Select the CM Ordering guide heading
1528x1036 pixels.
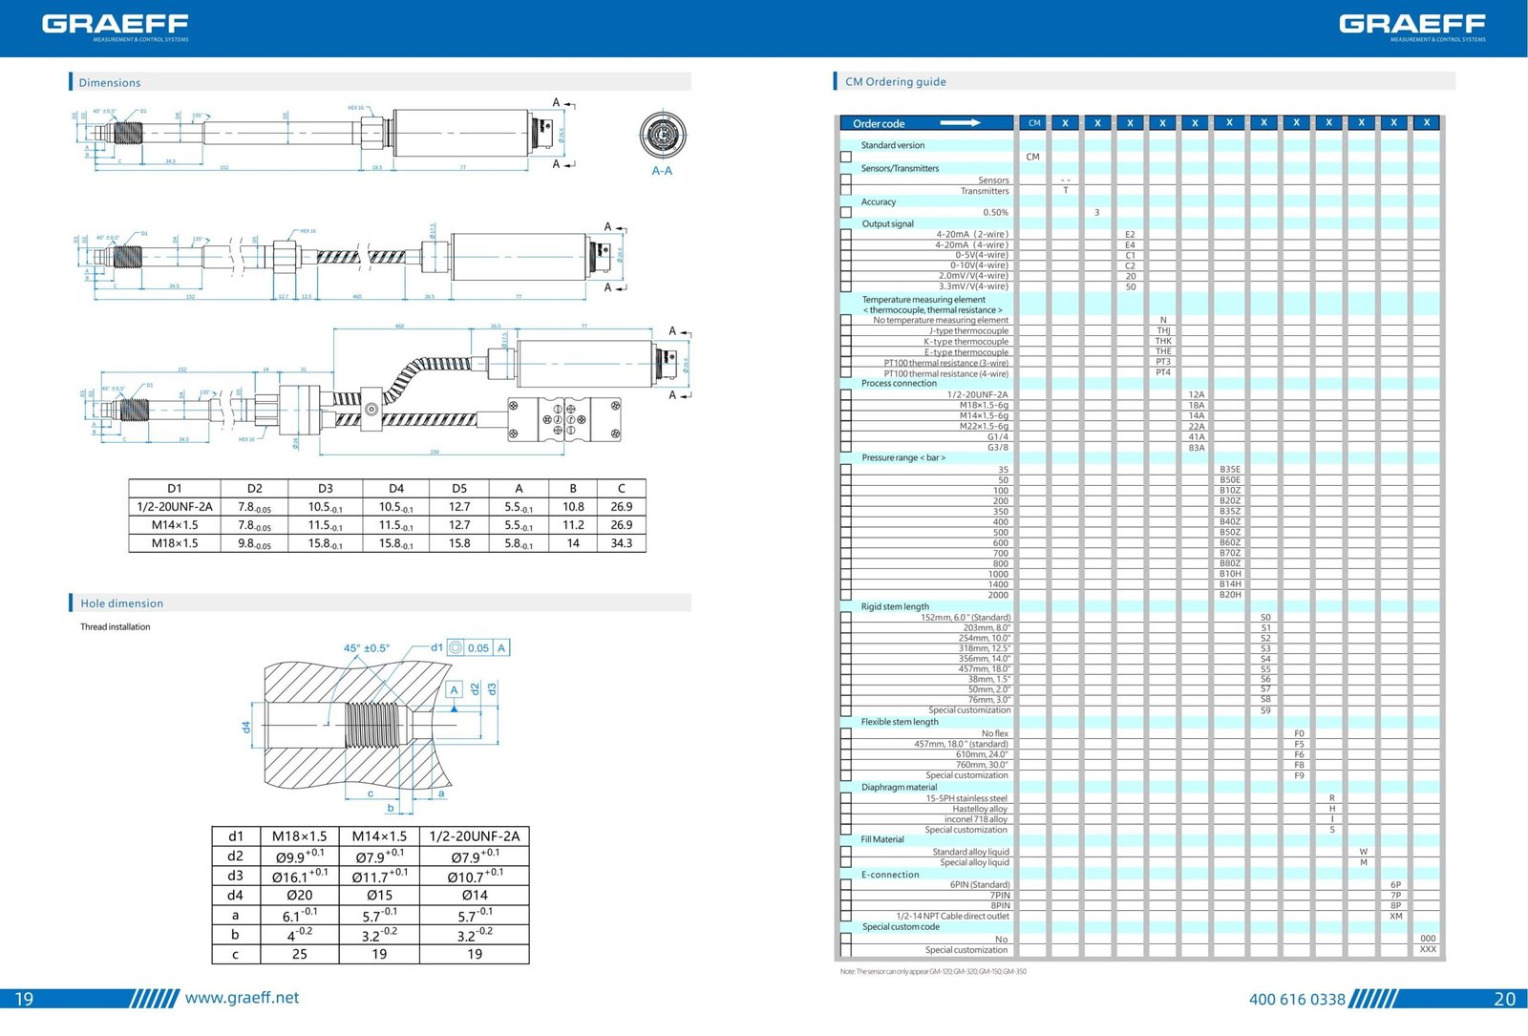895,82
